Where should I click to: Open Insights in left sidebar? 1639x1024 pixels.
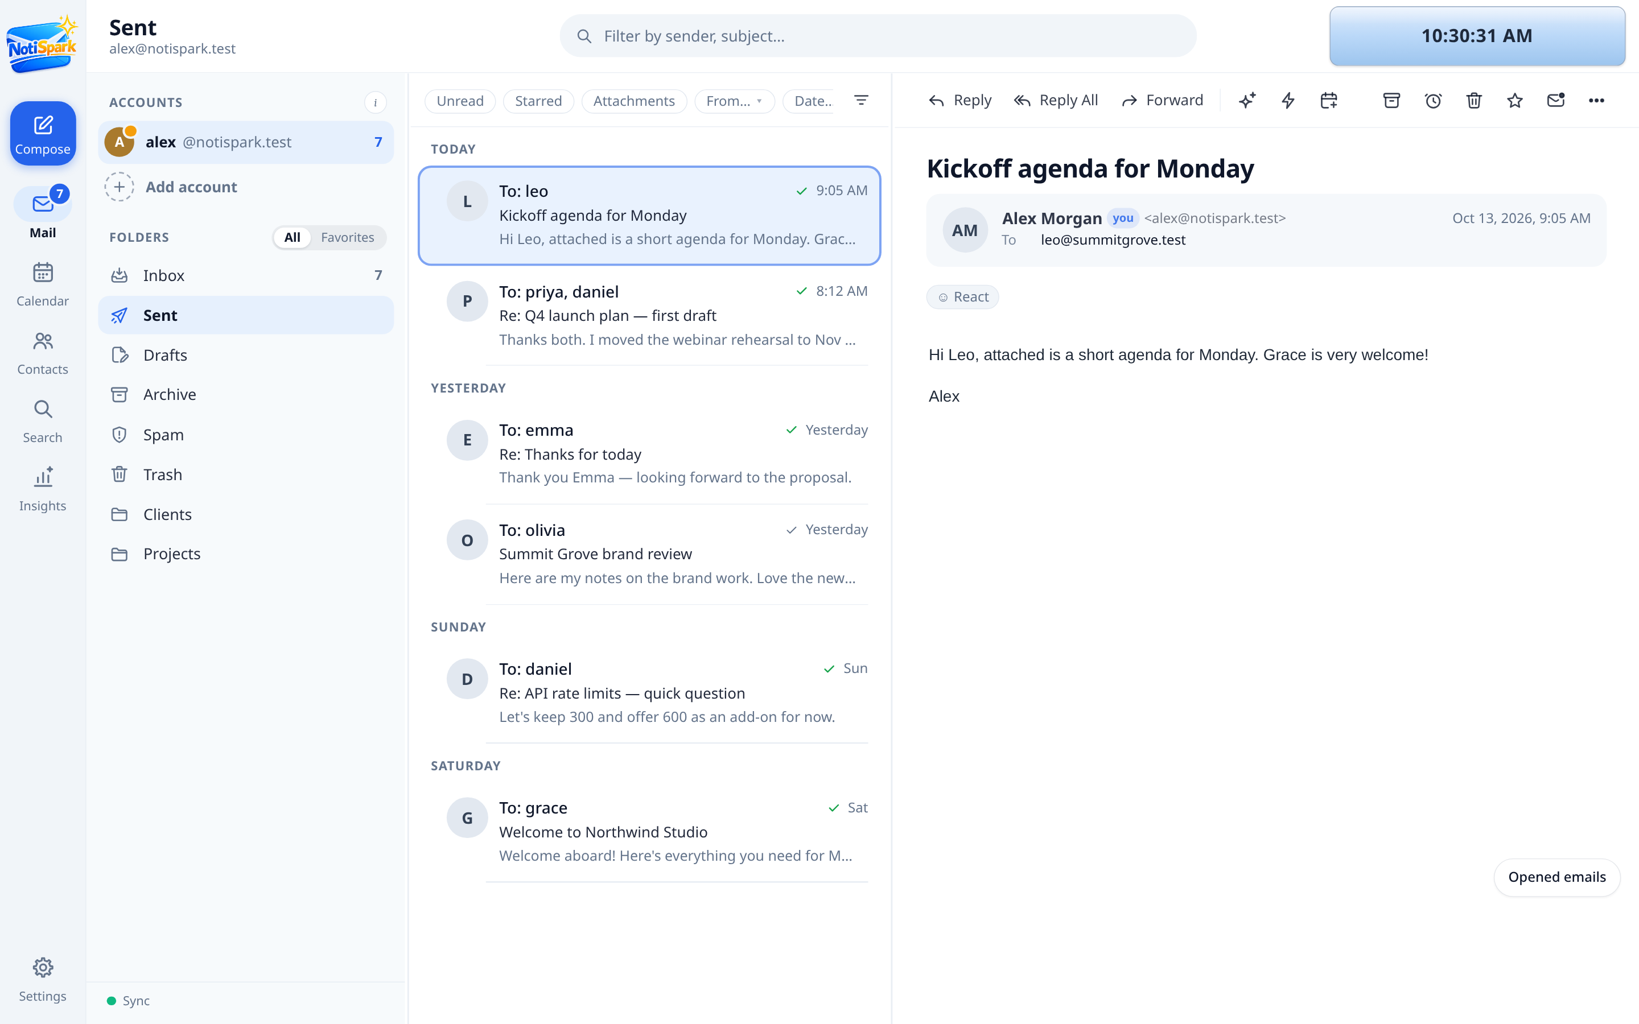43,490
